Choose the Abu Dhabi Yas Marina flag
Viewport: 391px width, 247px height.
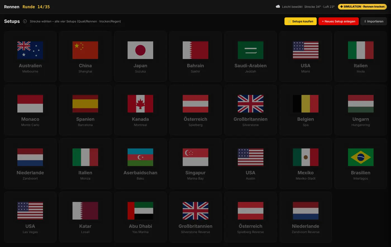140,211
